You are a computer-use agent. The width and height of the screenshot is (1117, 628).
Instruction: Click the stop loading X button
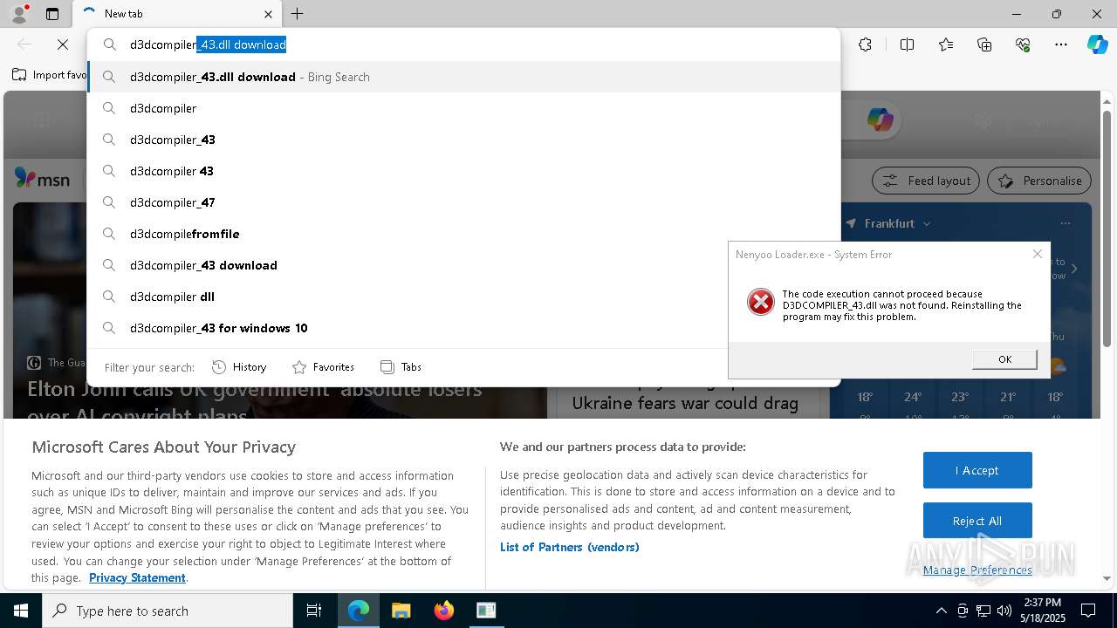(63, 44)
